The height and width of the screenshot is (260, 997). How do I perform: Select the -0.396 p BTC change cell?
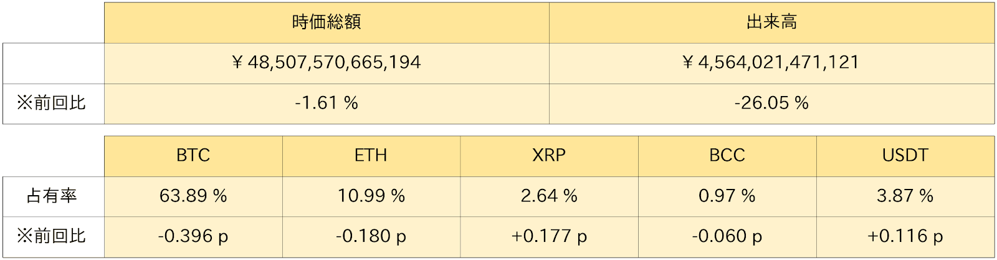pyautogui.click(x=193, y=236)
